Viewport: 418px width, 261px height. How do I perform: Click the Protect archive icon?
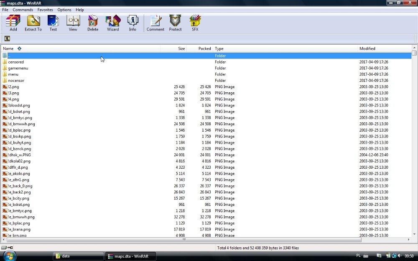click(x=175, y=23)
